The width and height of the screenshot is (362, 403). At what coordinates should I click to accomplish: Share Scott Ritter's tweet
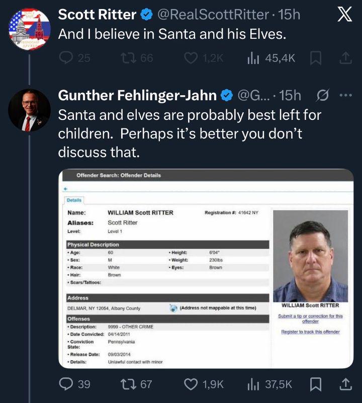pyautogui.click(x=346, y=58)
